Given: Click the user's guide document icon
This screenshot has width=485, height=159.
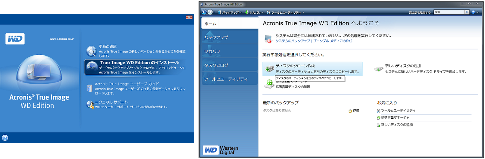Looking at the screenshot, I should coord(89,88).
